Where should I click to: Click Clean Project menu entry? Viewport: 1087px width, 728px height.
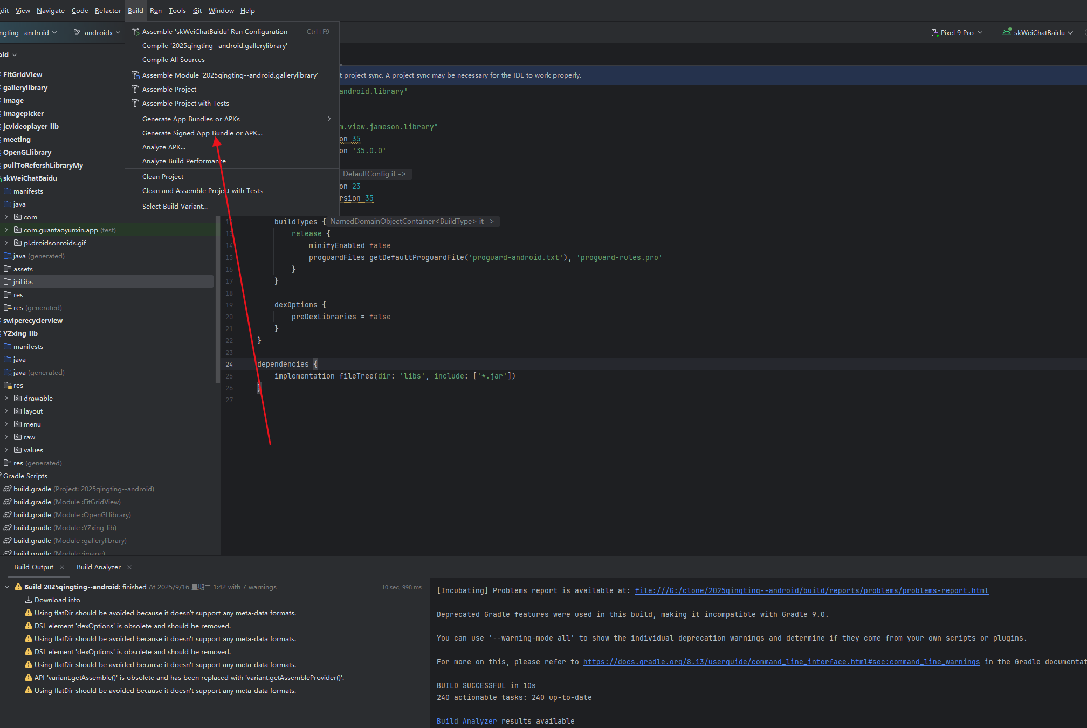pos(163,176)
